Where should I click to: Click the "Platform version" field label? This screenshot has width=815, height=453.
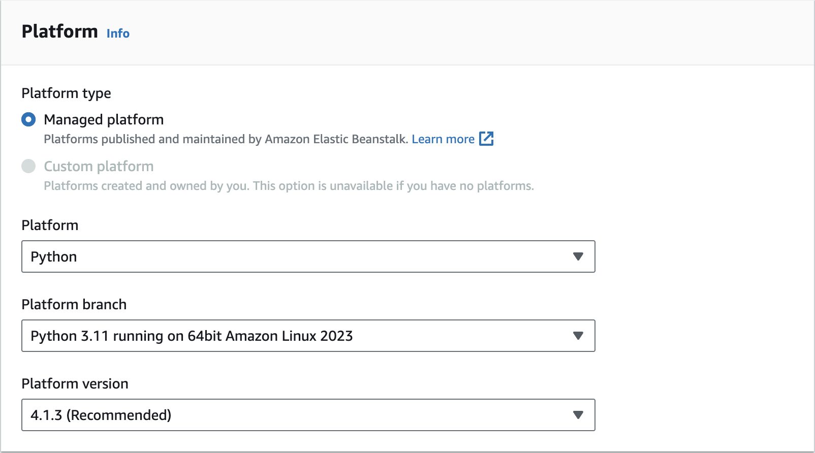(75, 383)
